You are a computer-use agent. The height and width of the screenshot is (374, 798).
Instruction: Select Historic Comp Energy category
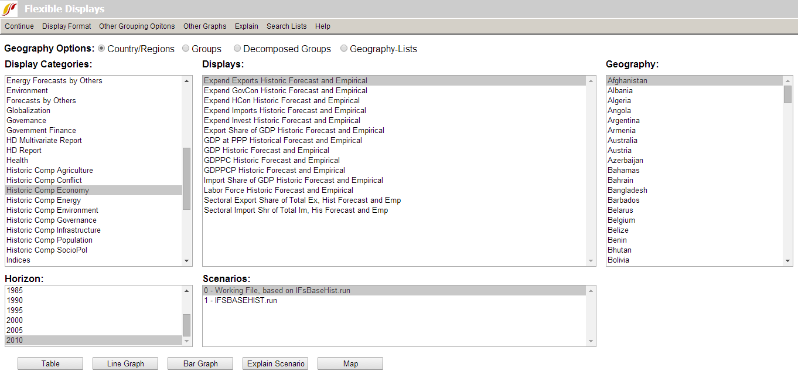[x=44, y=200]
